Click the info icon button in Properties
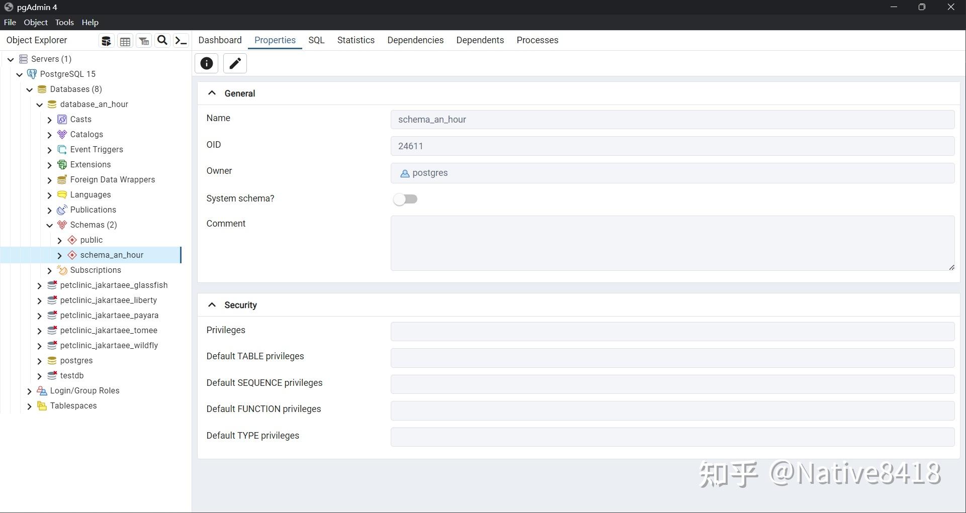Viewport: 966px width, 513px height. 206,63
